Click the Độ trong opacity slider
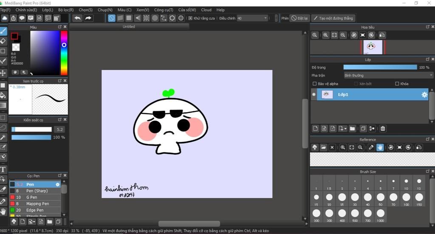The image size is (435, 234). coord(380,67)
